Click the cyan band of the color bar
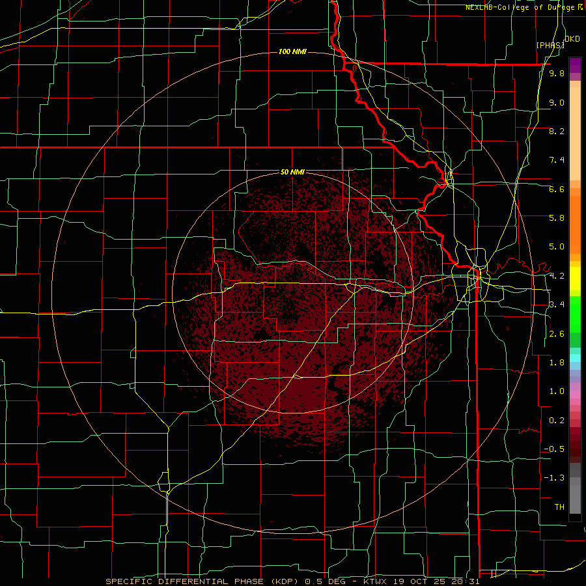The height and width of the screenshot is (586, 586). point(575,358)
